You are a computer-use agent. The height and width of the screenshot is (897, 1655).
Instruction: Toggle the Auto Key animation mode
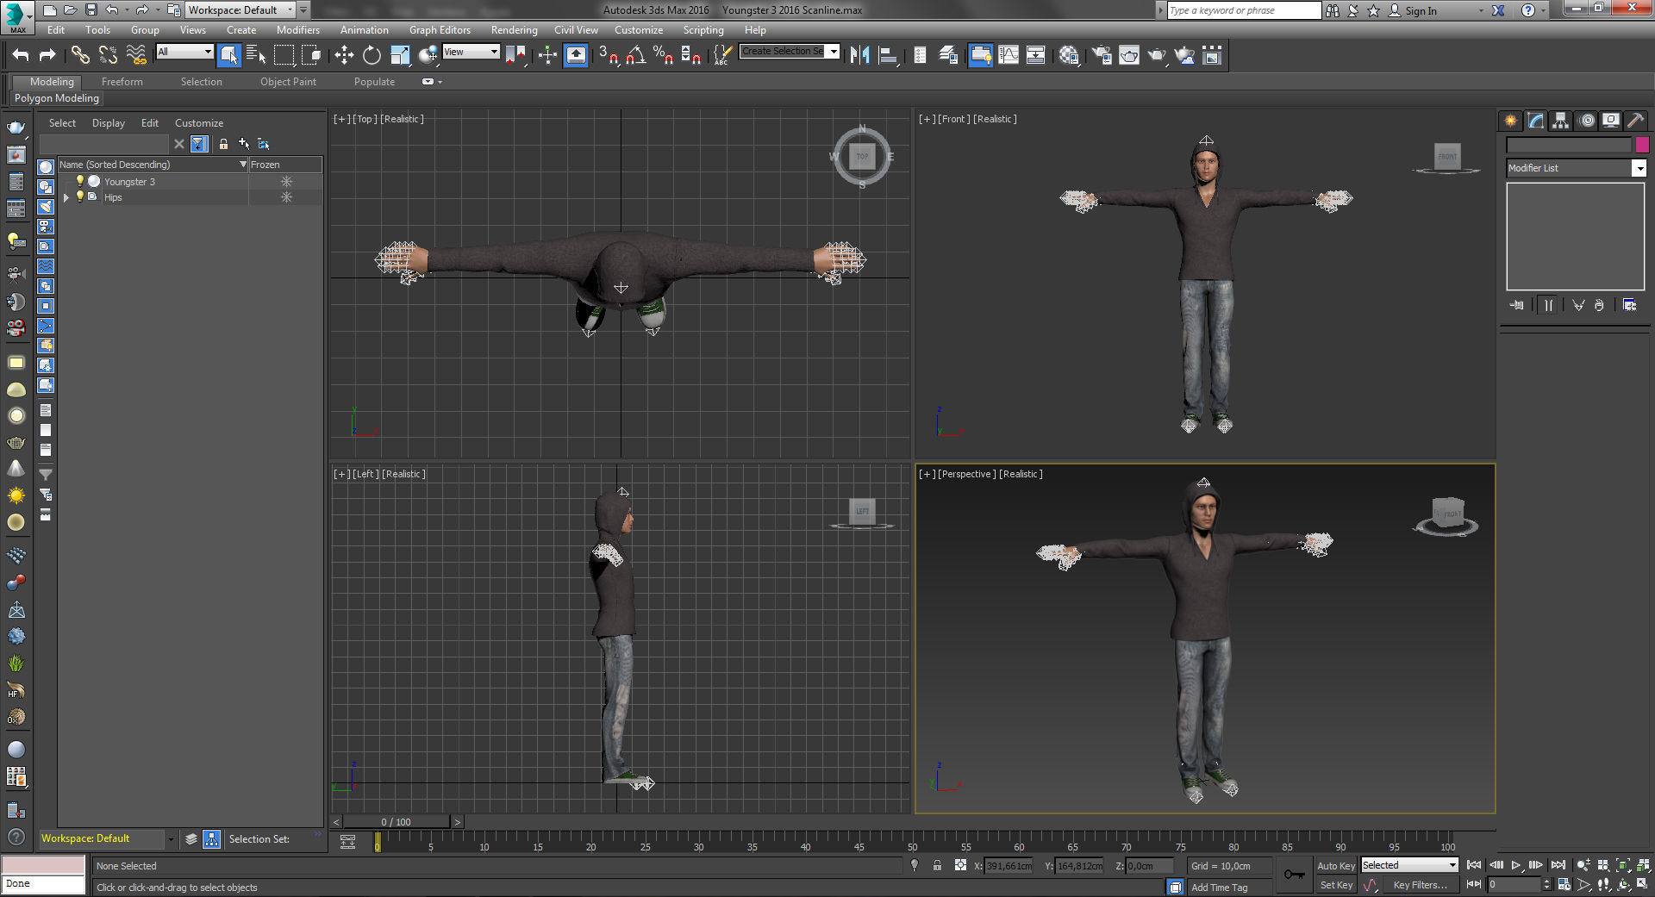coord(1335,866)
